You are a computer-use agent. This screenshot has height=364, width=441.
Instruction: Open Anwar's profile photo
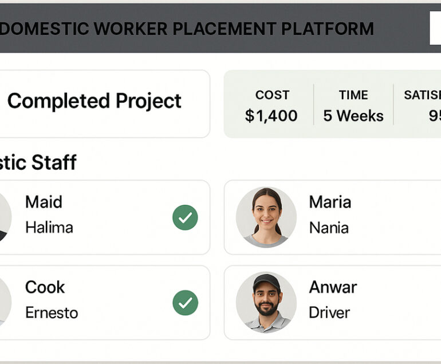coord(266,302)
